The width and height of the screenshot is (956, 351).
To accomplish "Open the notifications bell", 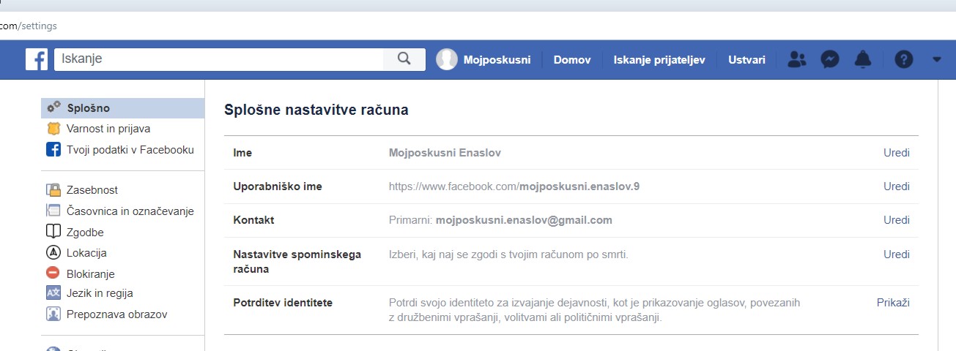I will tap(863, 60).
